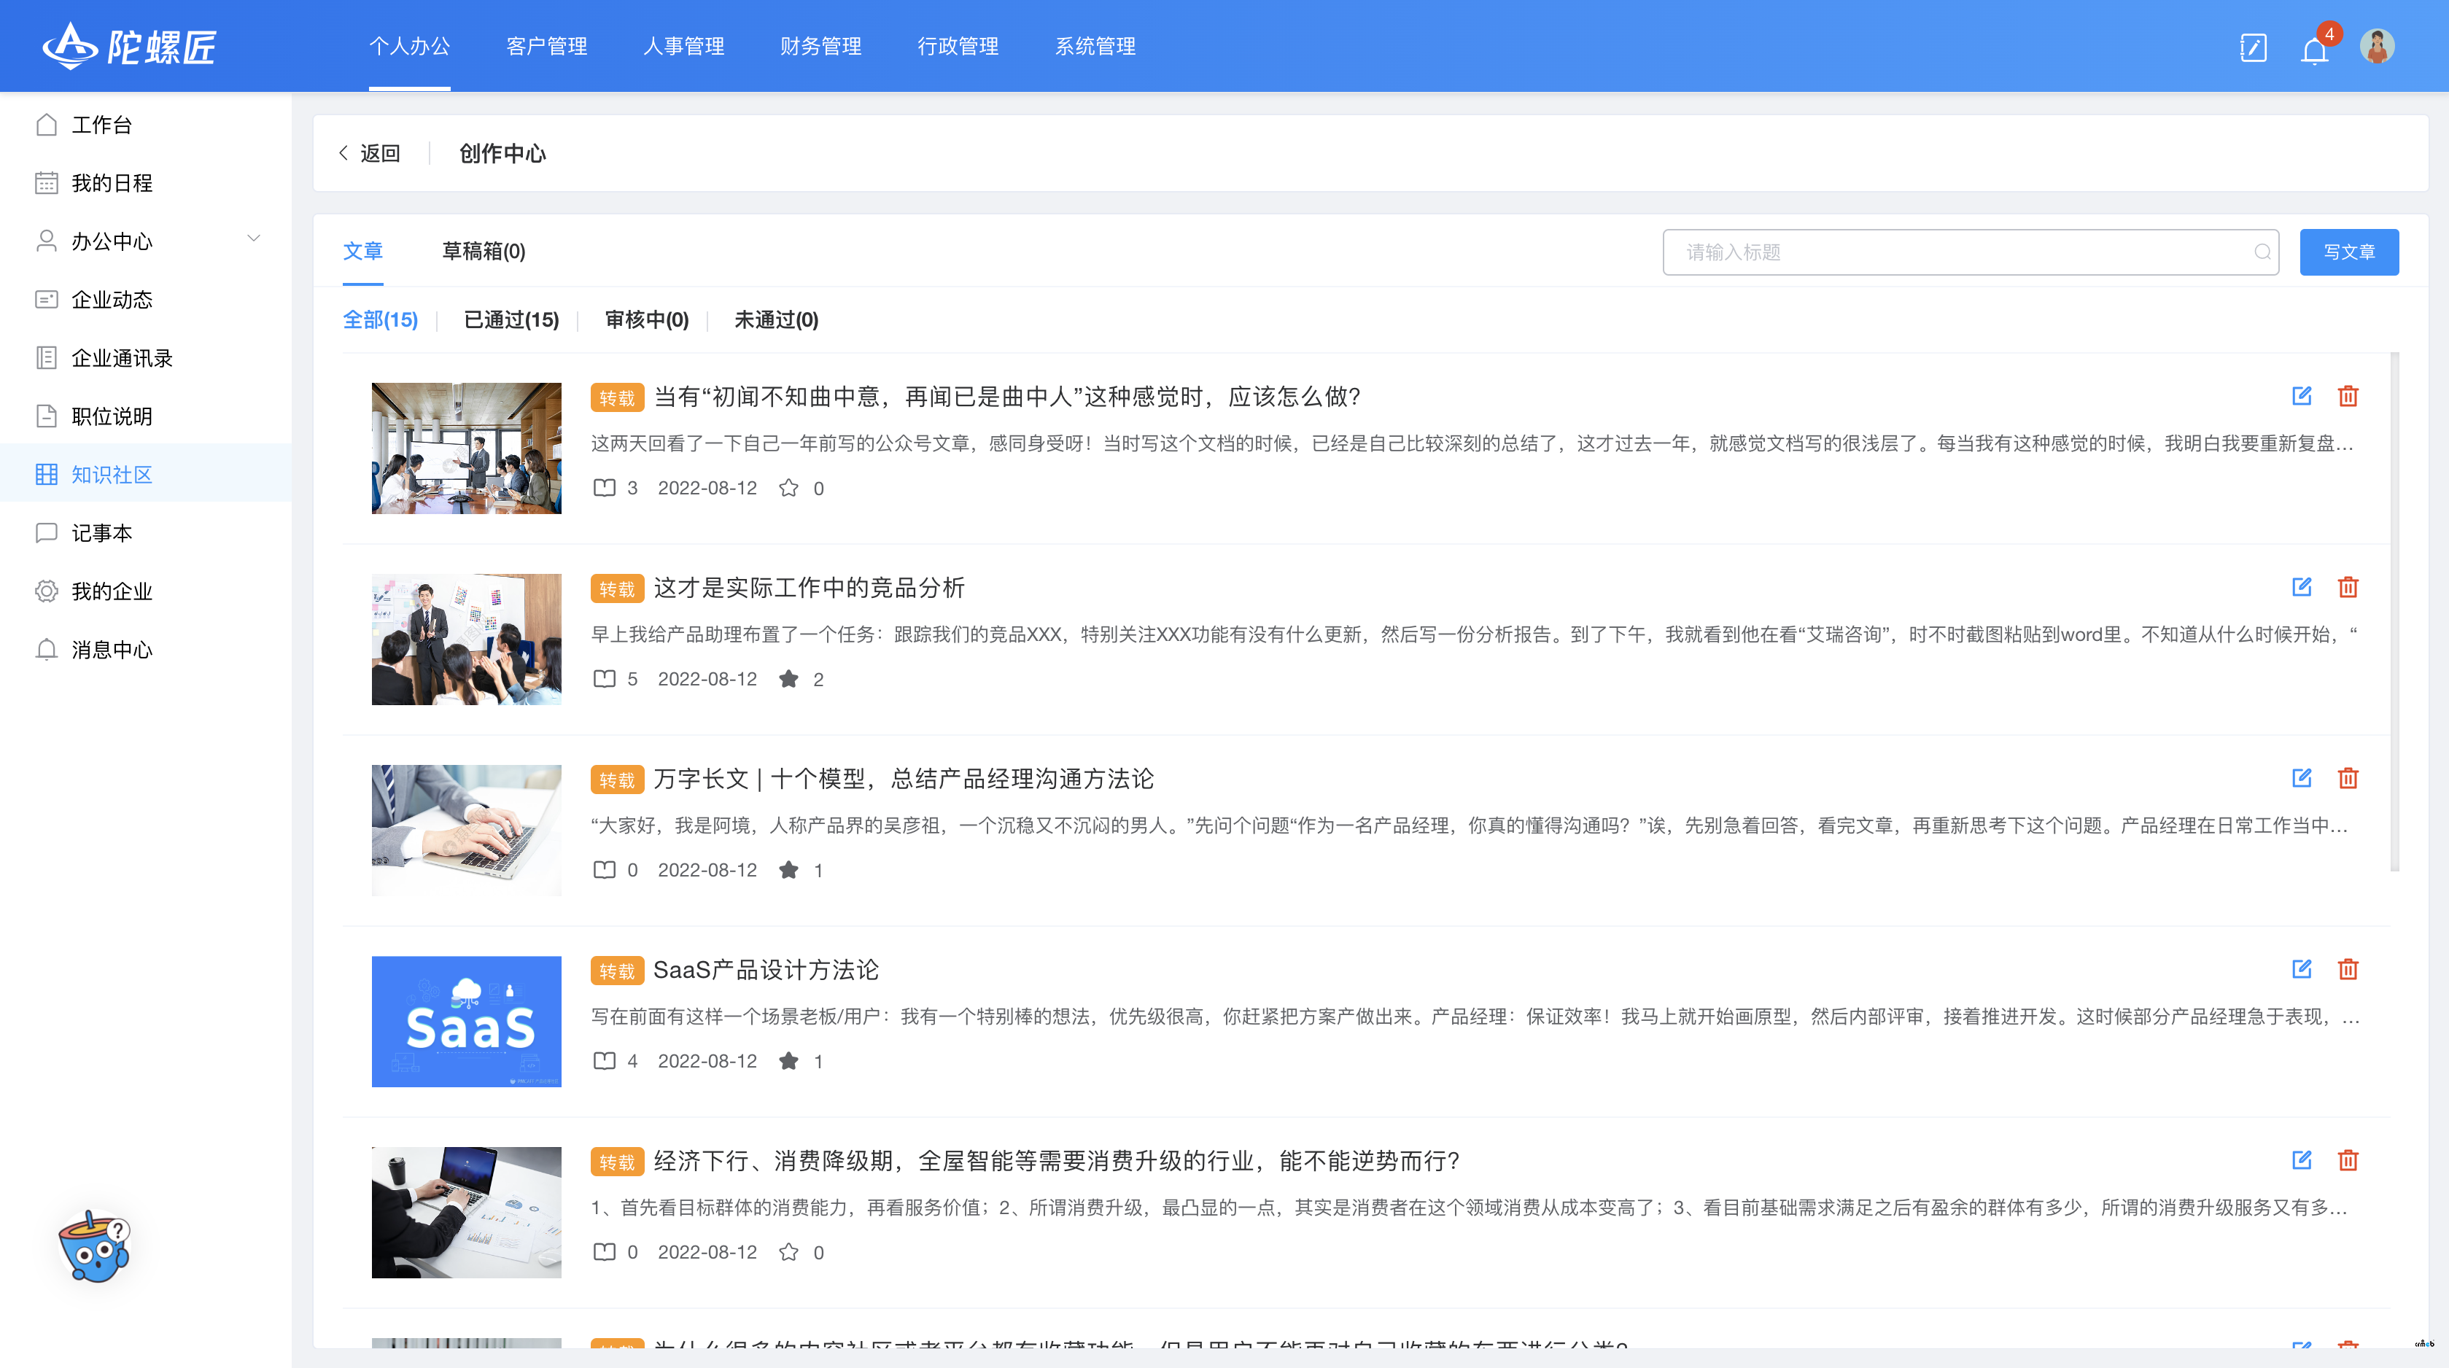This screenshot has width=2449, height=1368.
Task: Click the back chevron next to 返回
Action: click(x=344, y=153)
